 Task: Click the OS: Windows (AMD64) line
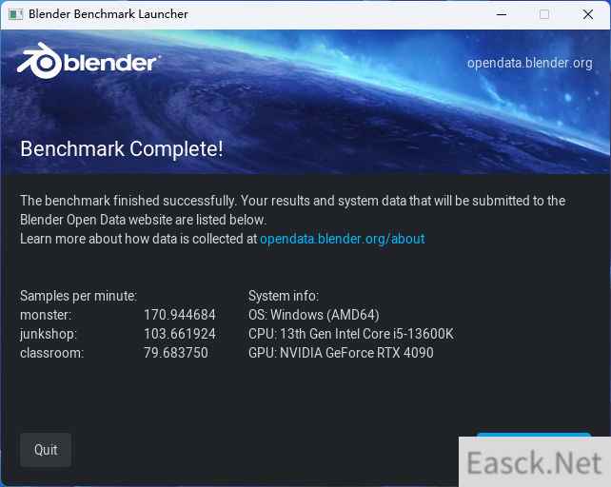(313, 315)
